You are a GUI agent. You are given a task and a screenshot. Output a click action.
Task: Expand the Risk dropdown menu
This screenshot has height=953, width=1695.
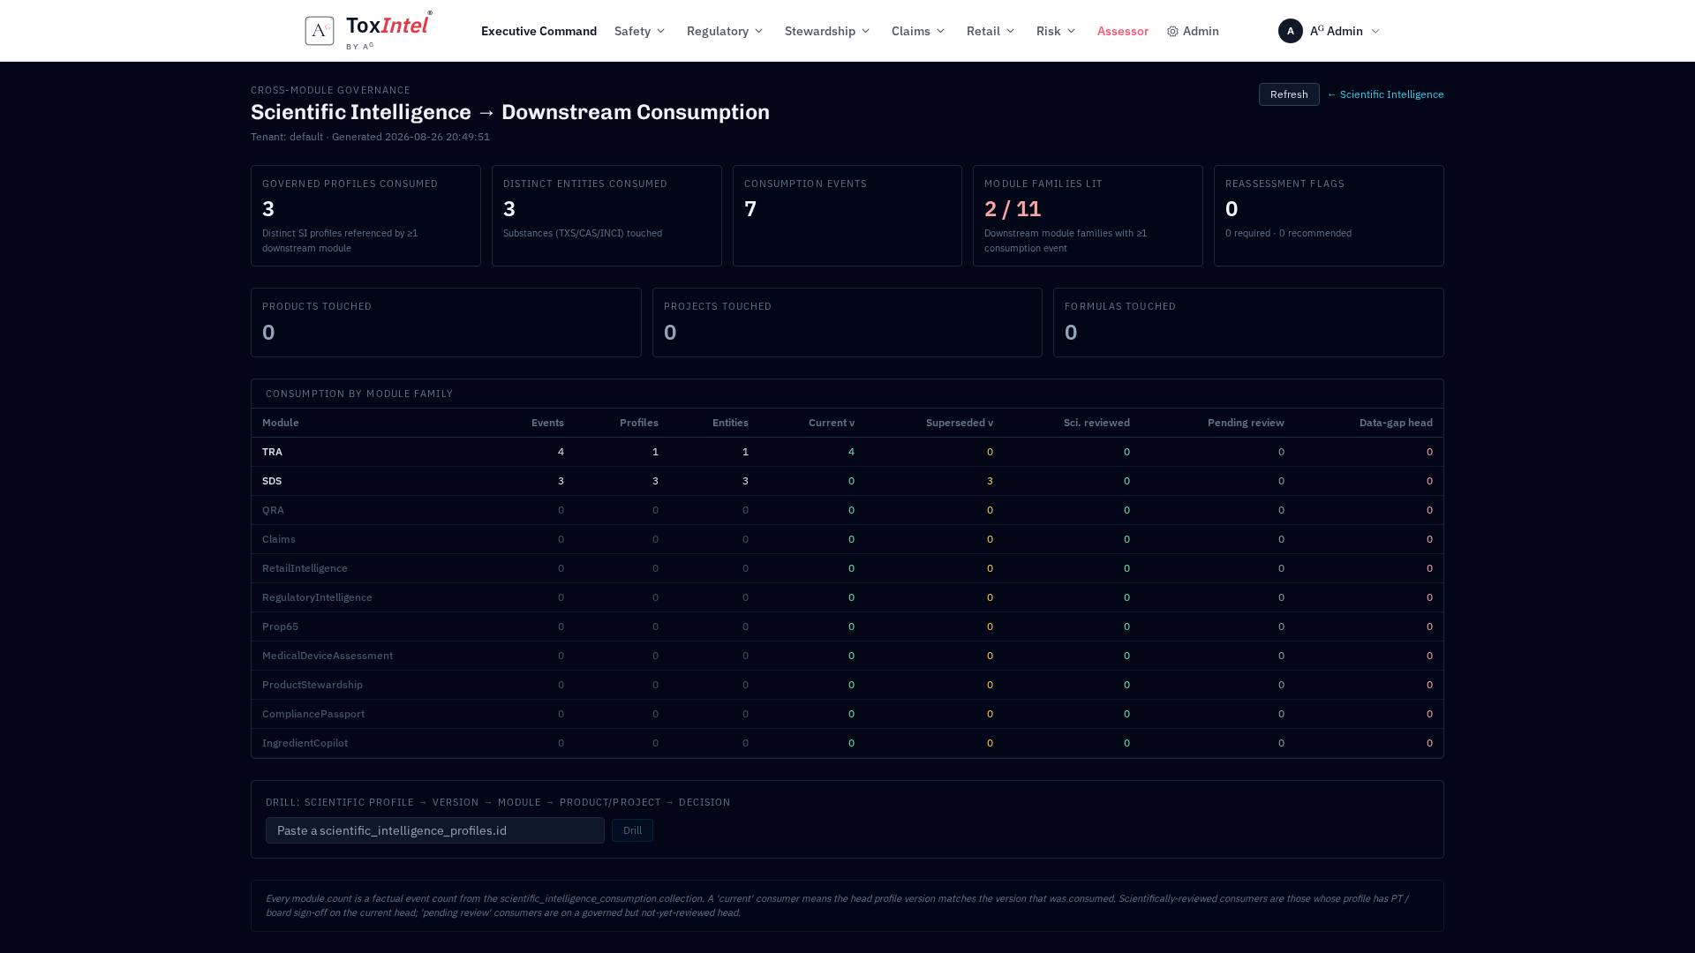1056,31
